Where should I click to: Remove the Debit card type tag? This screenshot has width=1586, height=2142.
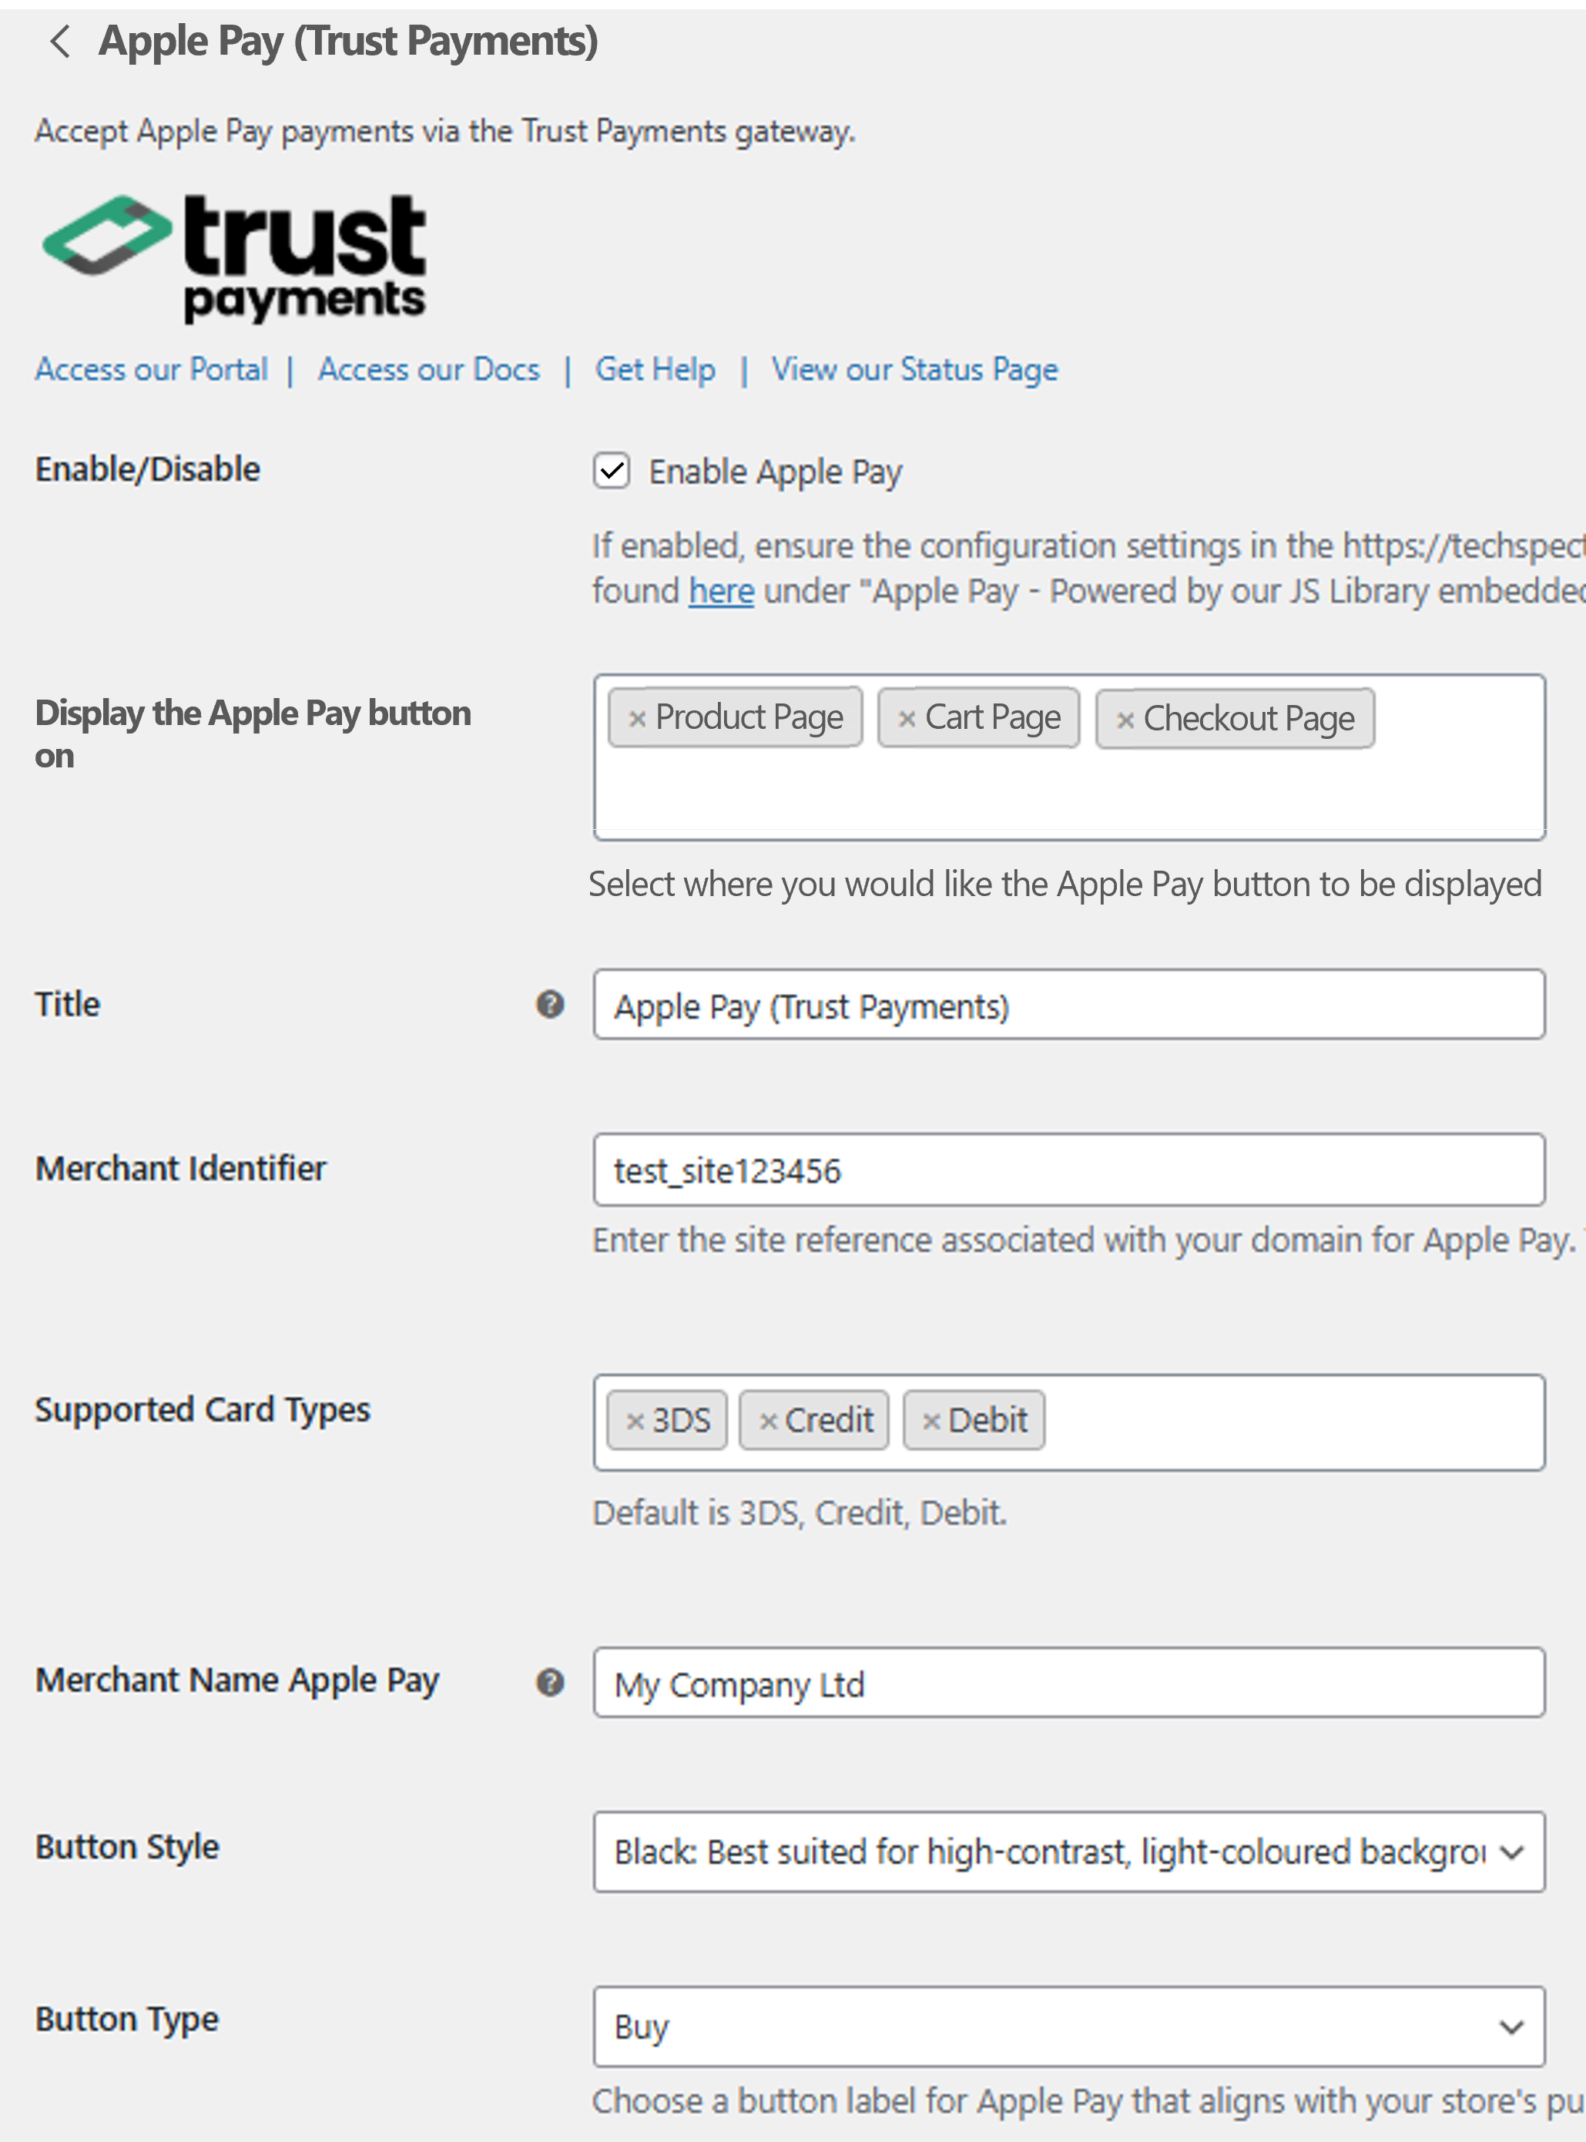tap(930, 1421)
